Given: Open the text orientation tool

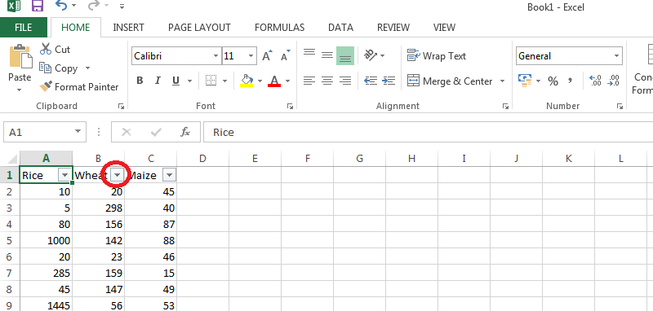Looking at the screenshot, I should point(371,55).
